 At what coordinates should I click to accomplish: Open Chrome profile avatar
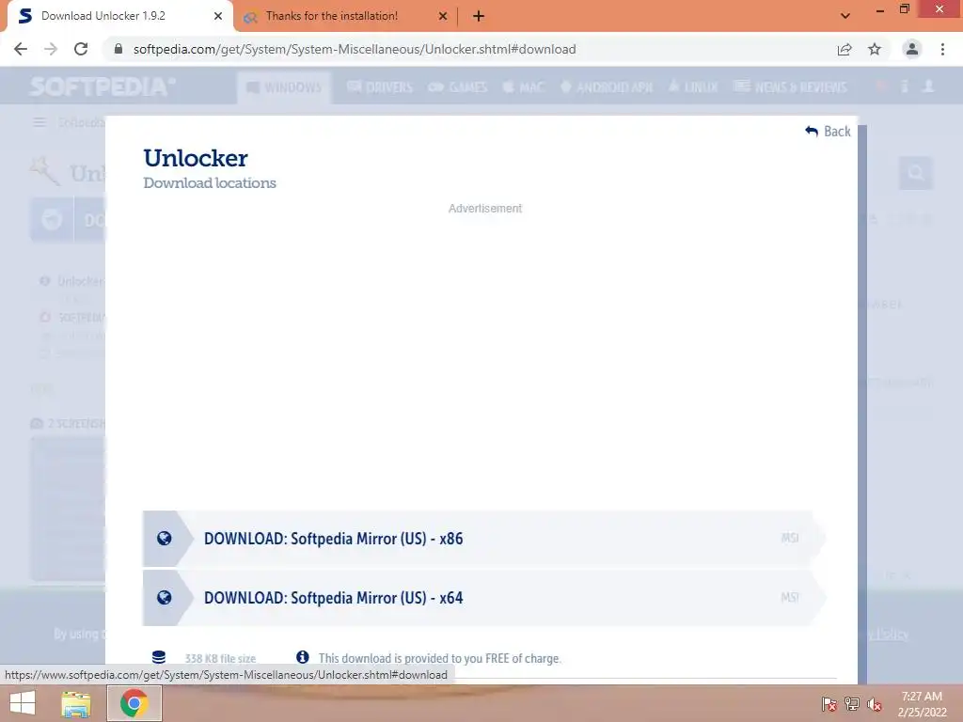coord(912,49)
